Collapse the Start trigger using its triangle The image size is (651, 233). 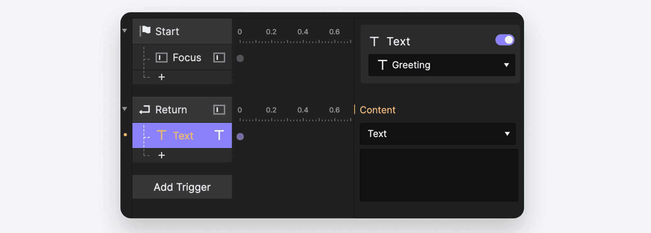pos(125,30)
